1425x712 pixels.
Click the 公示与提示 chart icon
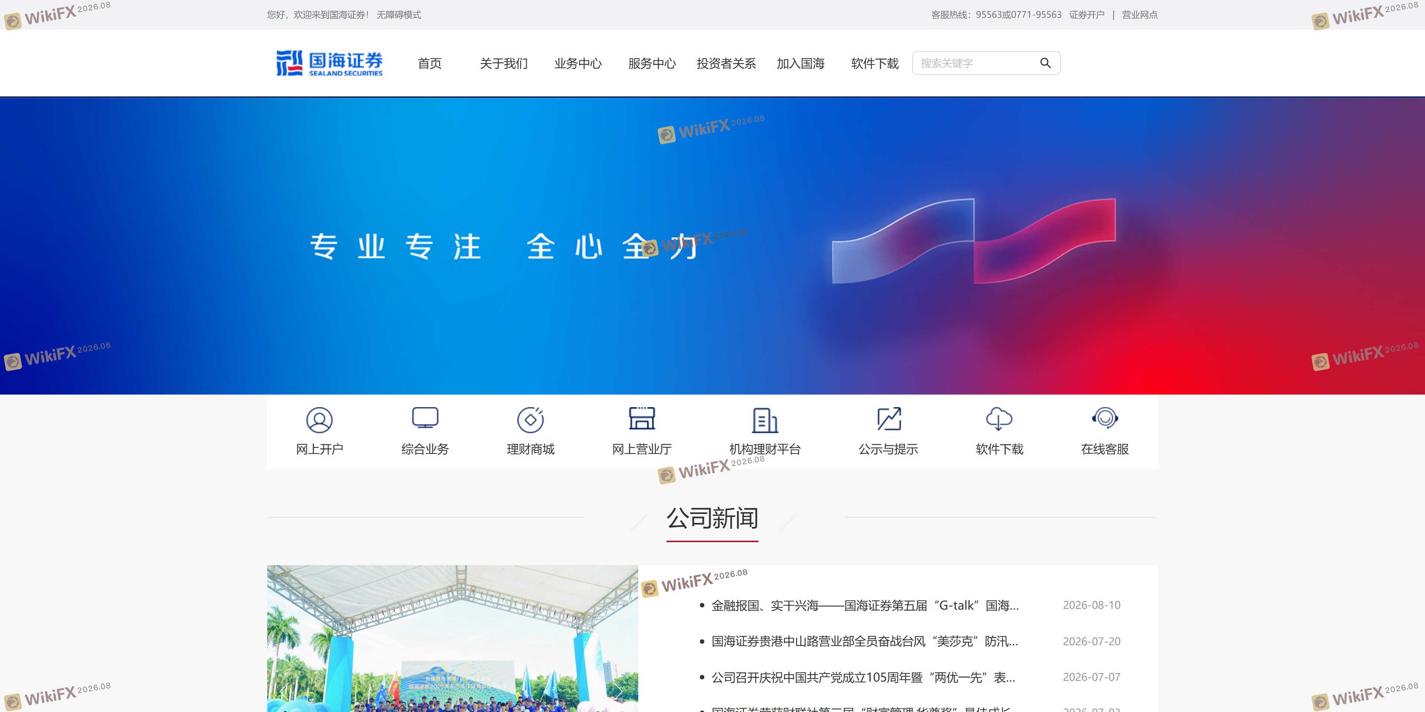click(x=889, y=419)
